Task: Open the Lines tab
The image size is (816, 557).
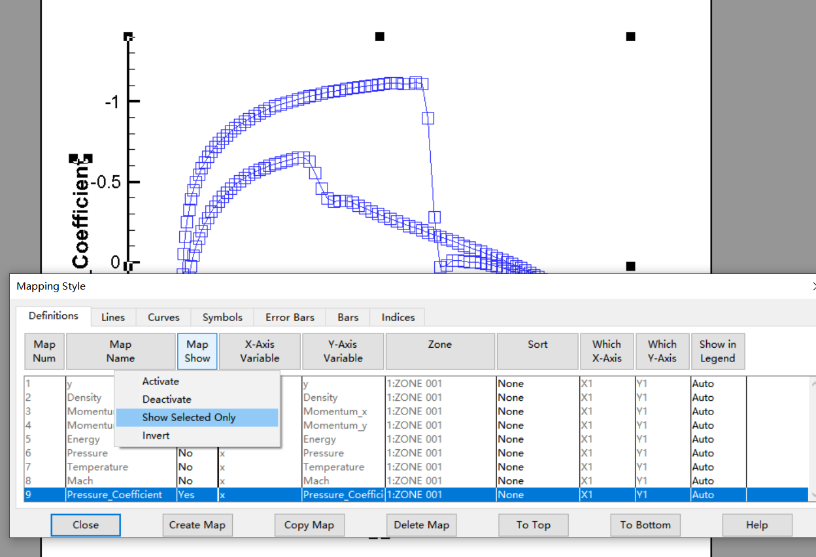Action: pos(113,317)
